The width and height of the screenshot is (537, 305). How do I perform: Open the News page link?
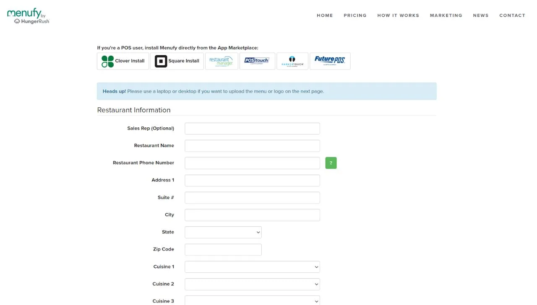pos(481,16)
